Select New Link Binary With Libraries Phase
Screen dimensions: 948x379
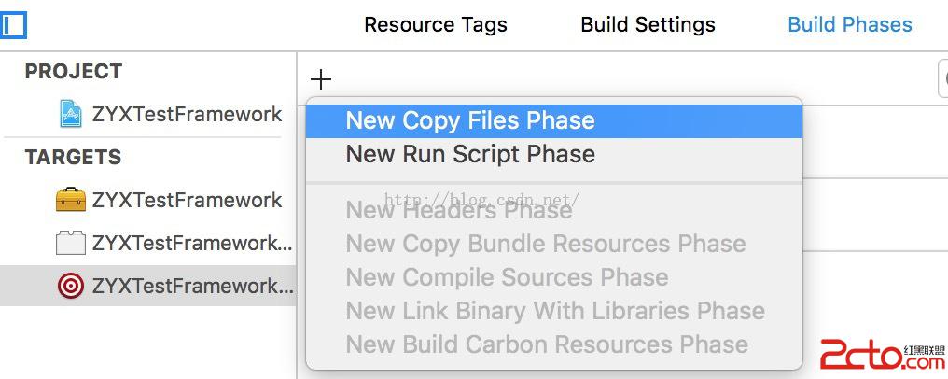(x=555, y=311)
